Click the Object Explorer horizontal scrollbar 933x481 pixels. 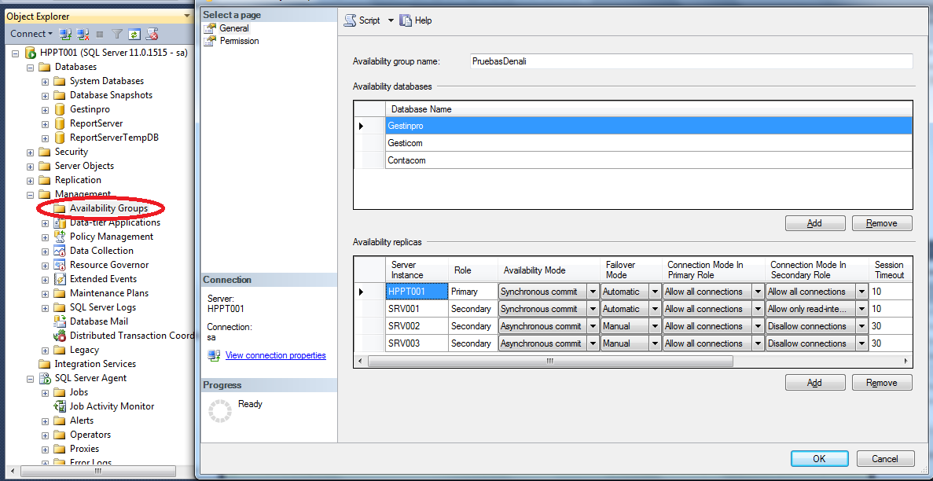pos(99,471)
